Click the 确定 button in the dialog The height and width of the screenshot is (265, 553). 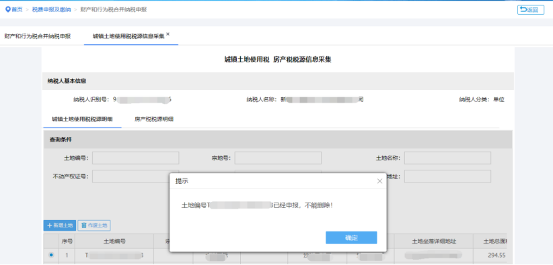tap(351, 237)
